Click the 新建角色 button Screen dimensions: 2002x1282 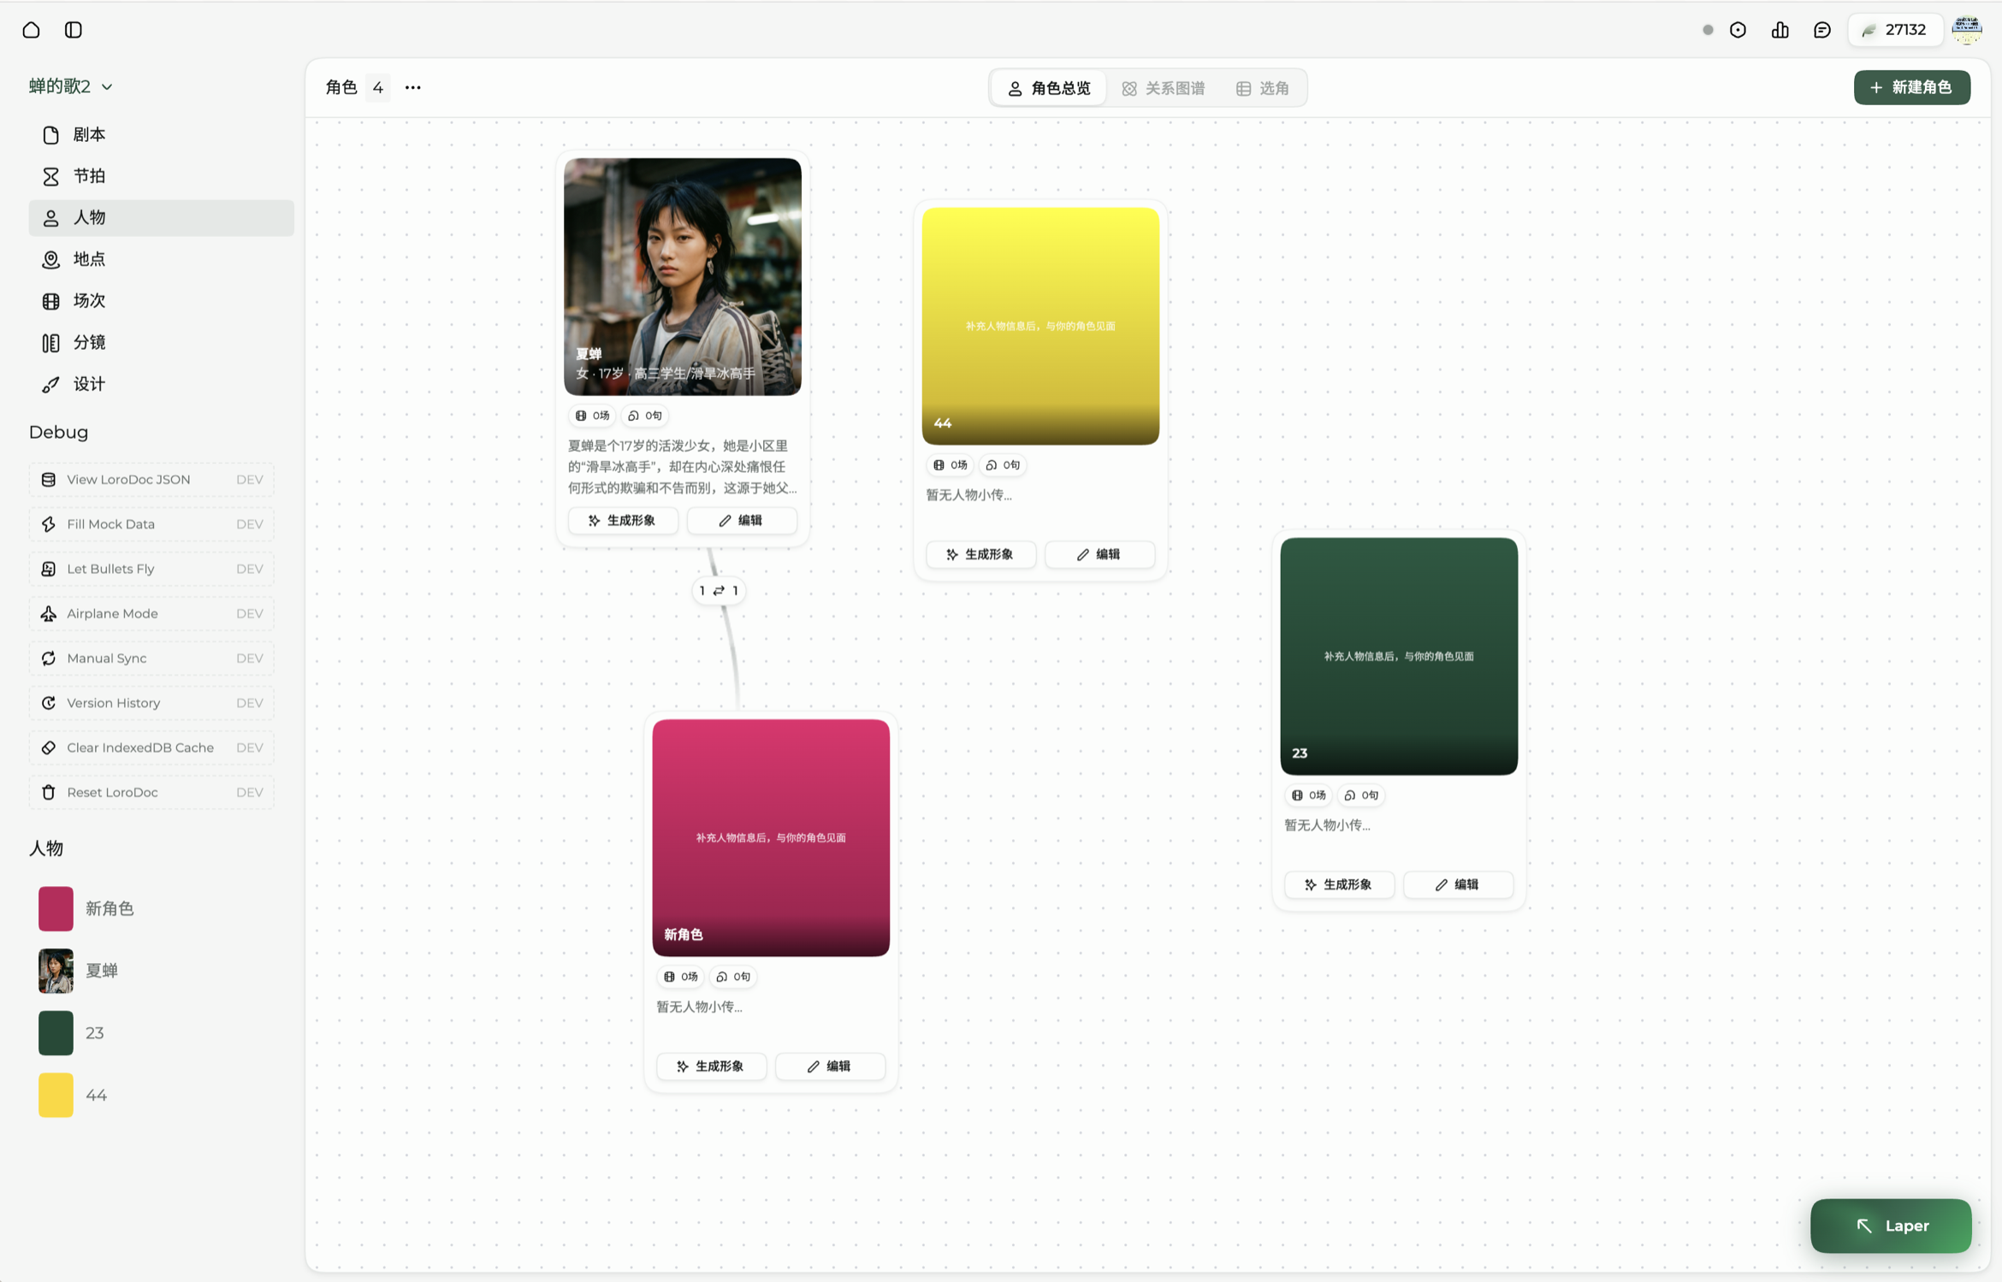1911,87
